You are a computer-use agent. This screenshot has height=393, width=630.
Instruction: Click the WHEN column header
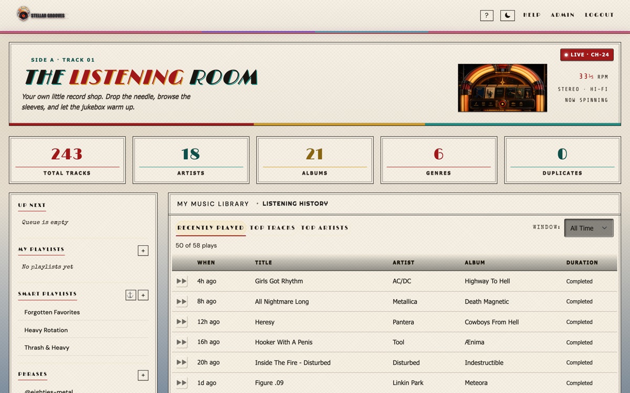coord(206,263)
